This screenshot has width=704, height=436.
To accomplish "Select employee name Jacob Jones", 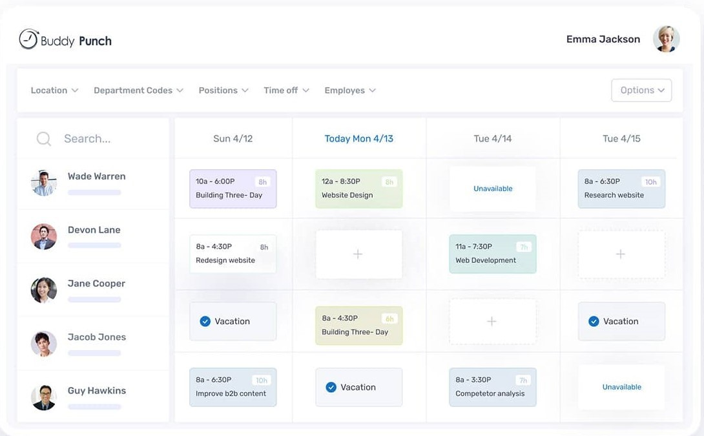I will click(x=96, y=337).
